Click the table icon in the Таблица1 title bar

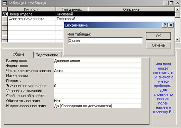point(5,3)
